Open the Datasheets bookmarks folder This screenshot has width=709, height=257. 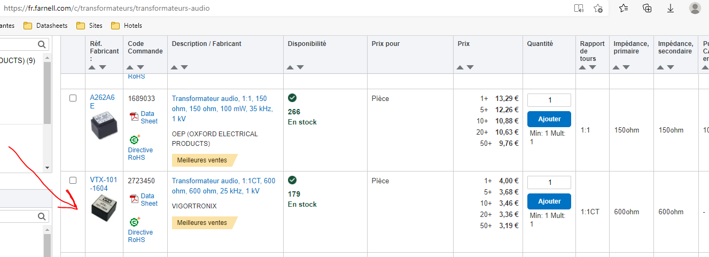click(47, 26)
